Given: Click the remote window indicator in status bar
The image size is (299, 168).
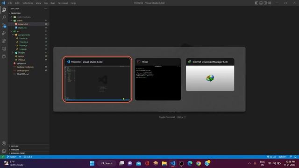Looking at the screenshot, I should tap(3, 157).
